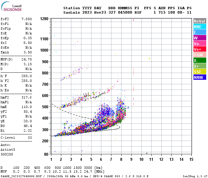Click the 500 km height axis label
The height and width of the screenshot is (178, 208).
pyautogui.click(x=45, y=107)
